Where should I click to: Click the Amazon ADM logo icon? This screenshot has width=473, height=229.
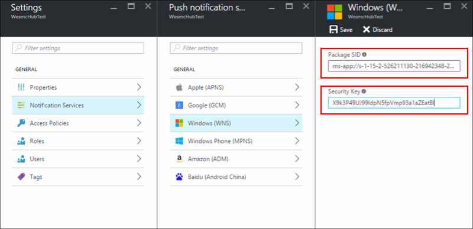tap(179, 159)
